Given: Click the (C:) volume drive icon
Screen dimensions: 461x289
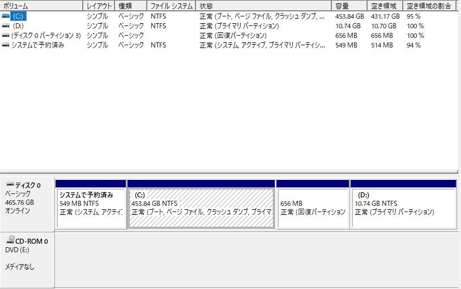Looking at the screenshot, I should click(6, 16).
